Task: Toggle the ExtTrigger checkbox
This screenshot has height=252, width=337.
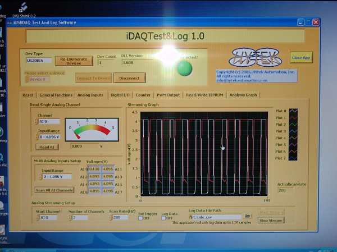Action: (x=141, y=218)
